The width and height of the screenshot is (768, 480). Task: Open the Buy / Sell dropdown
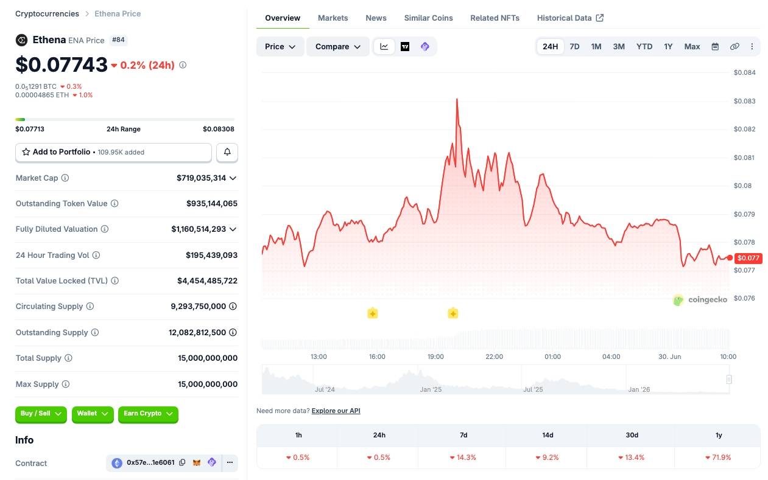41,414
